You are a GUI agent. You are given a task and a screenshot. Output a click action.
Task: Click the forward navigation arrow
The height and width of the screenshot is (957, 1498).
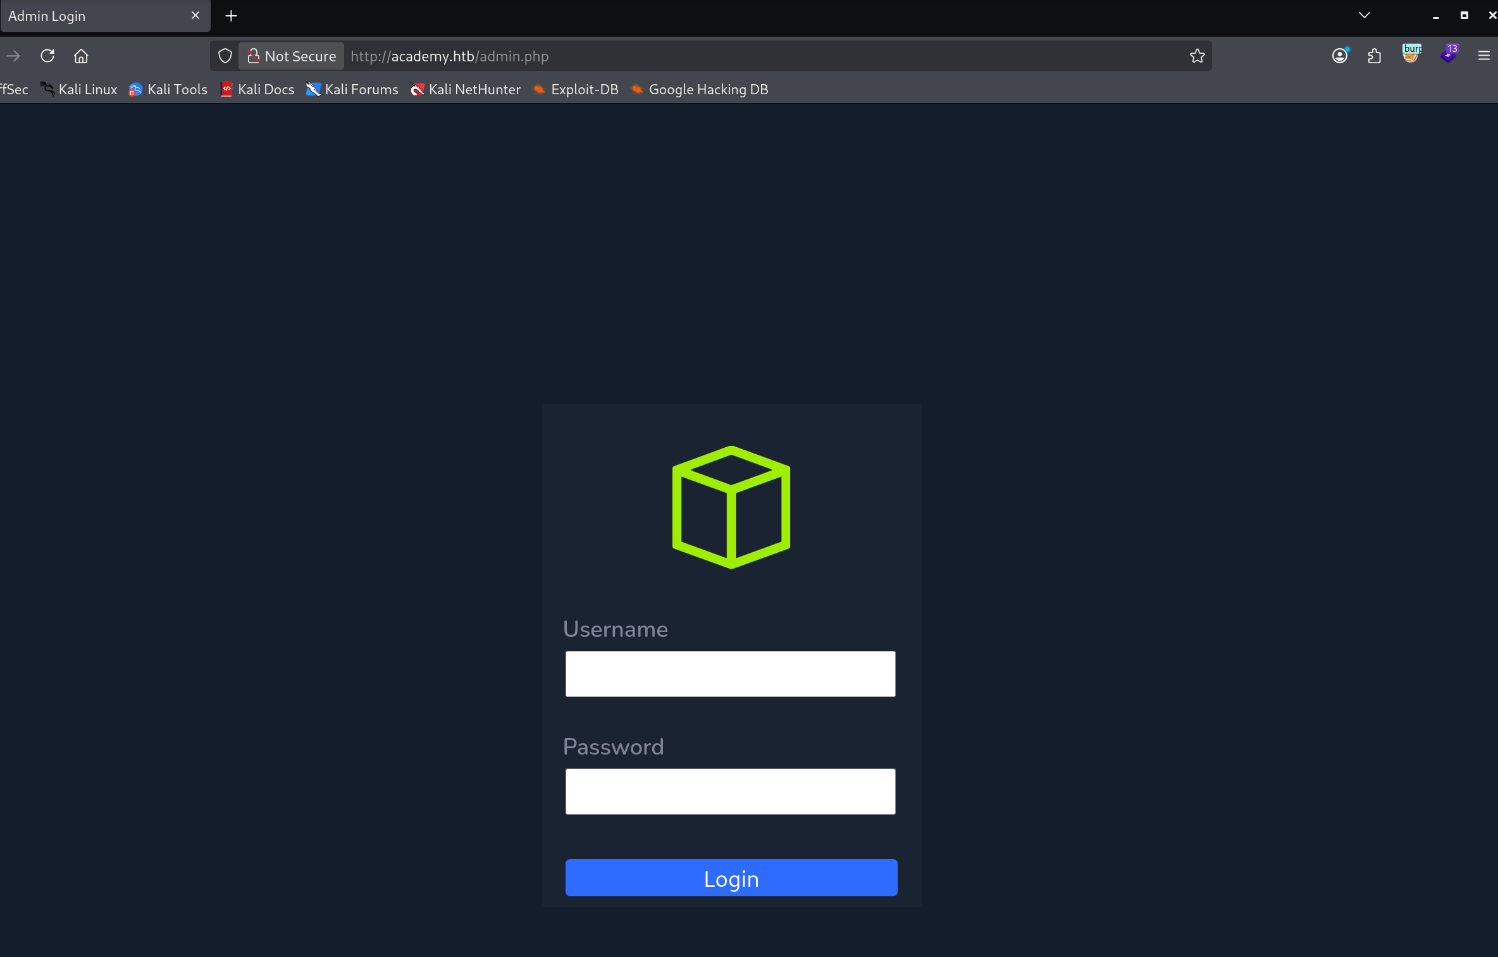[13, 56]
